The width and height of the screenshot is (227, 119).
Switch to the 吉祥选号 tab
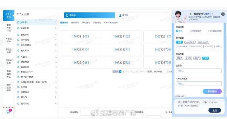tap(97, 23)
